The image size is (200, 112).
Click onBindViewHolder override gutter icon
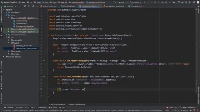coord(44,77)
